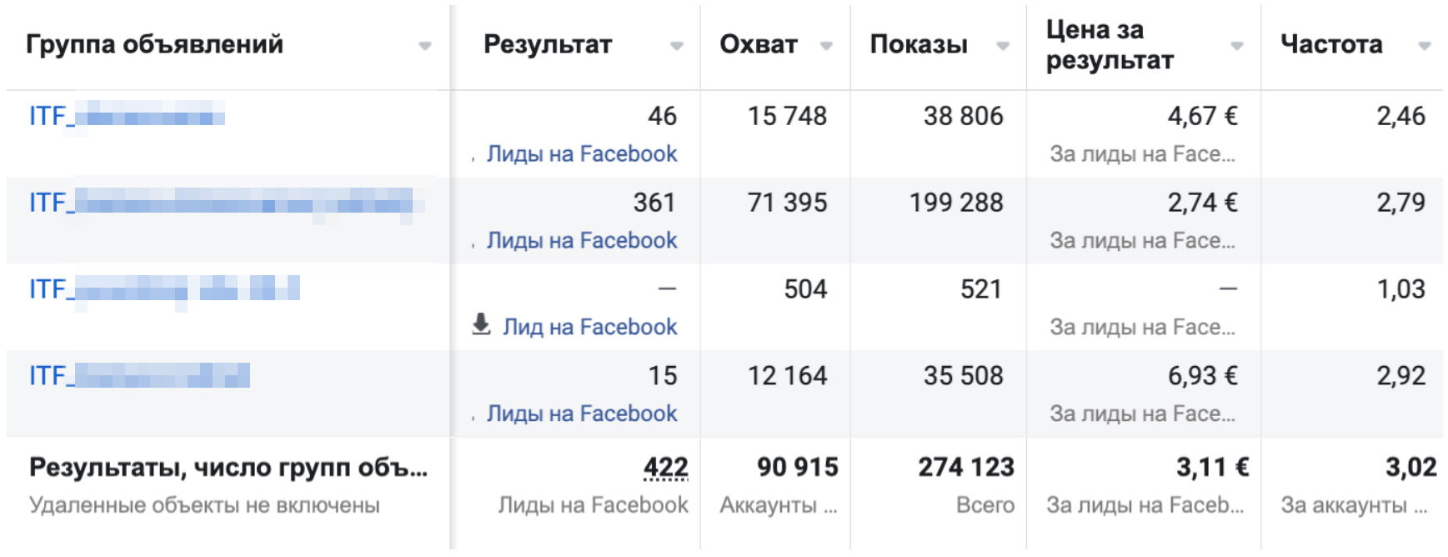The height and width of the screenshot is (557, 1448).
Task: Open the sort dropdown on Результат column
Action: (x=677, y=48)
